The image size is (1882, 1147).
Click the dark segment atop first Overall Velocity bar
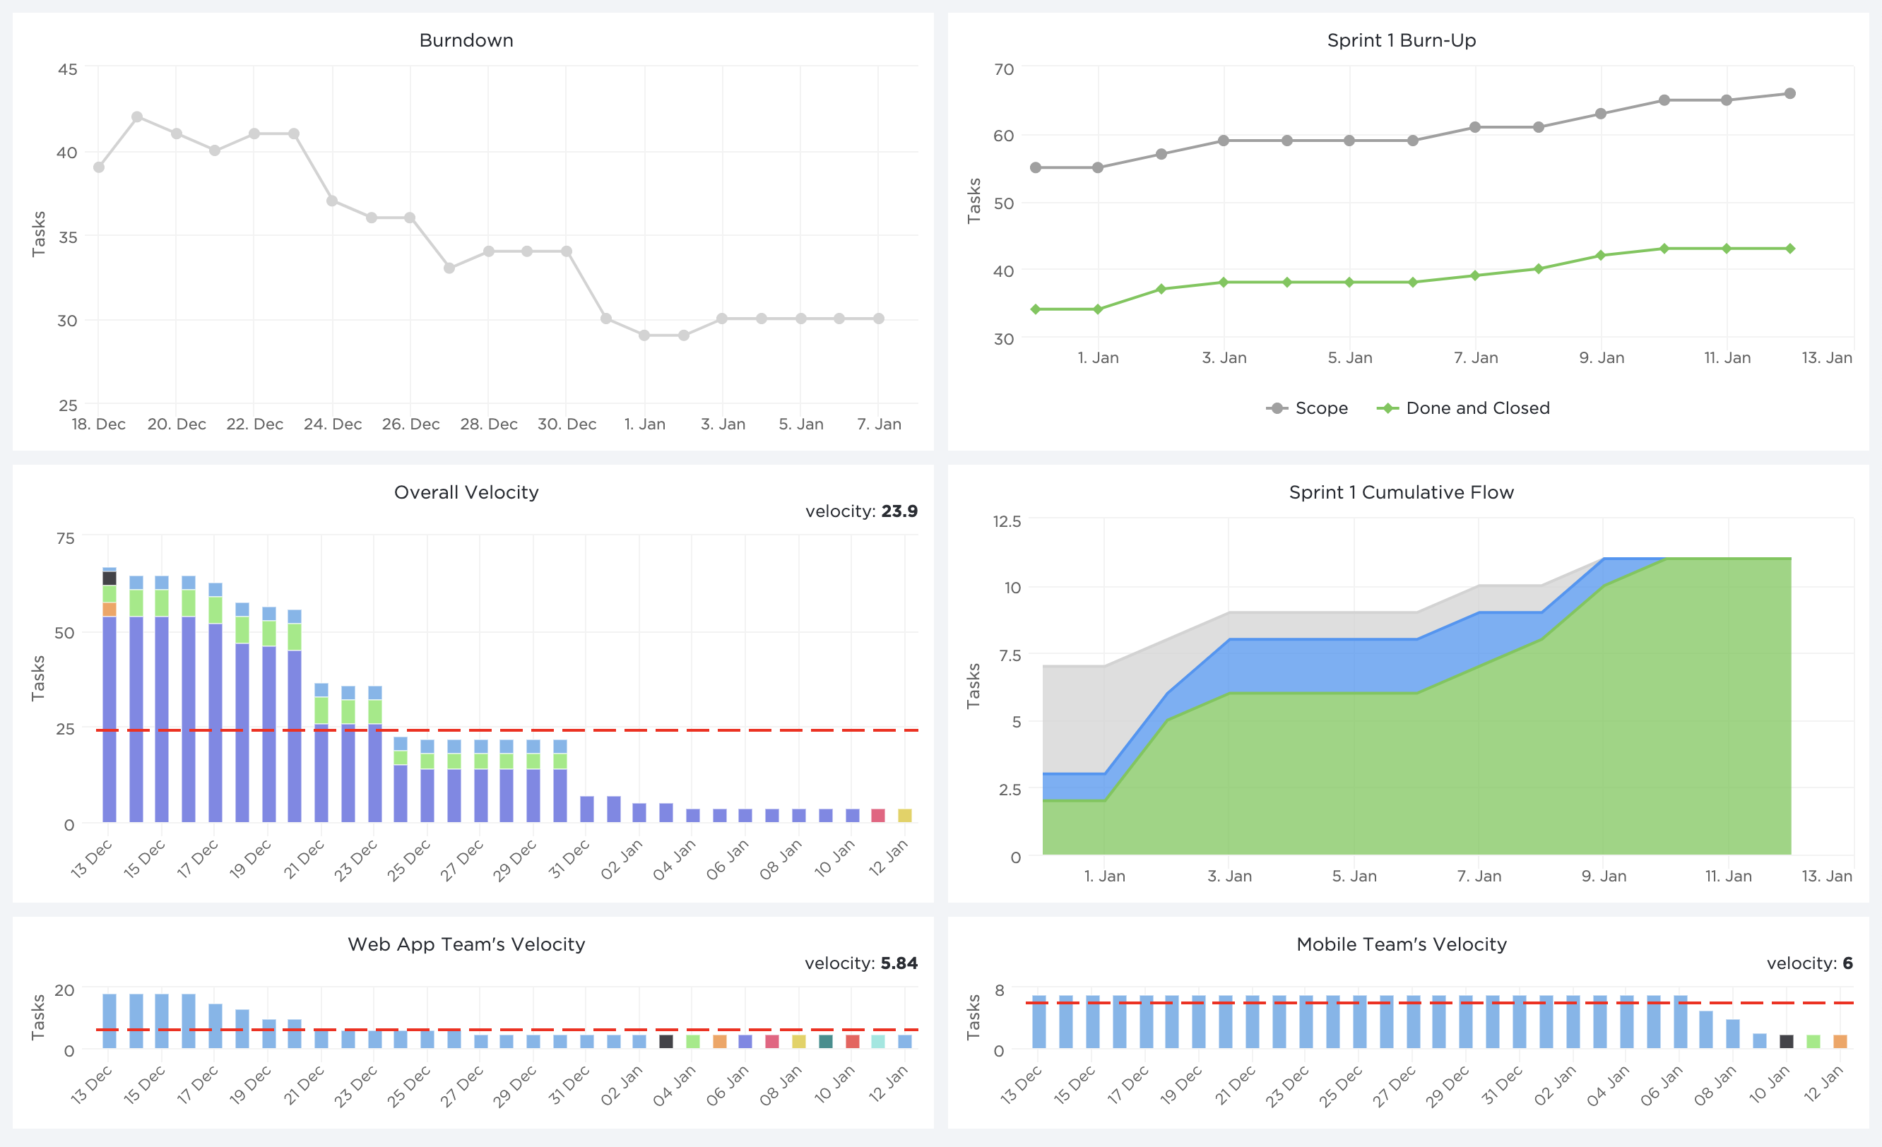pos(110,578)
